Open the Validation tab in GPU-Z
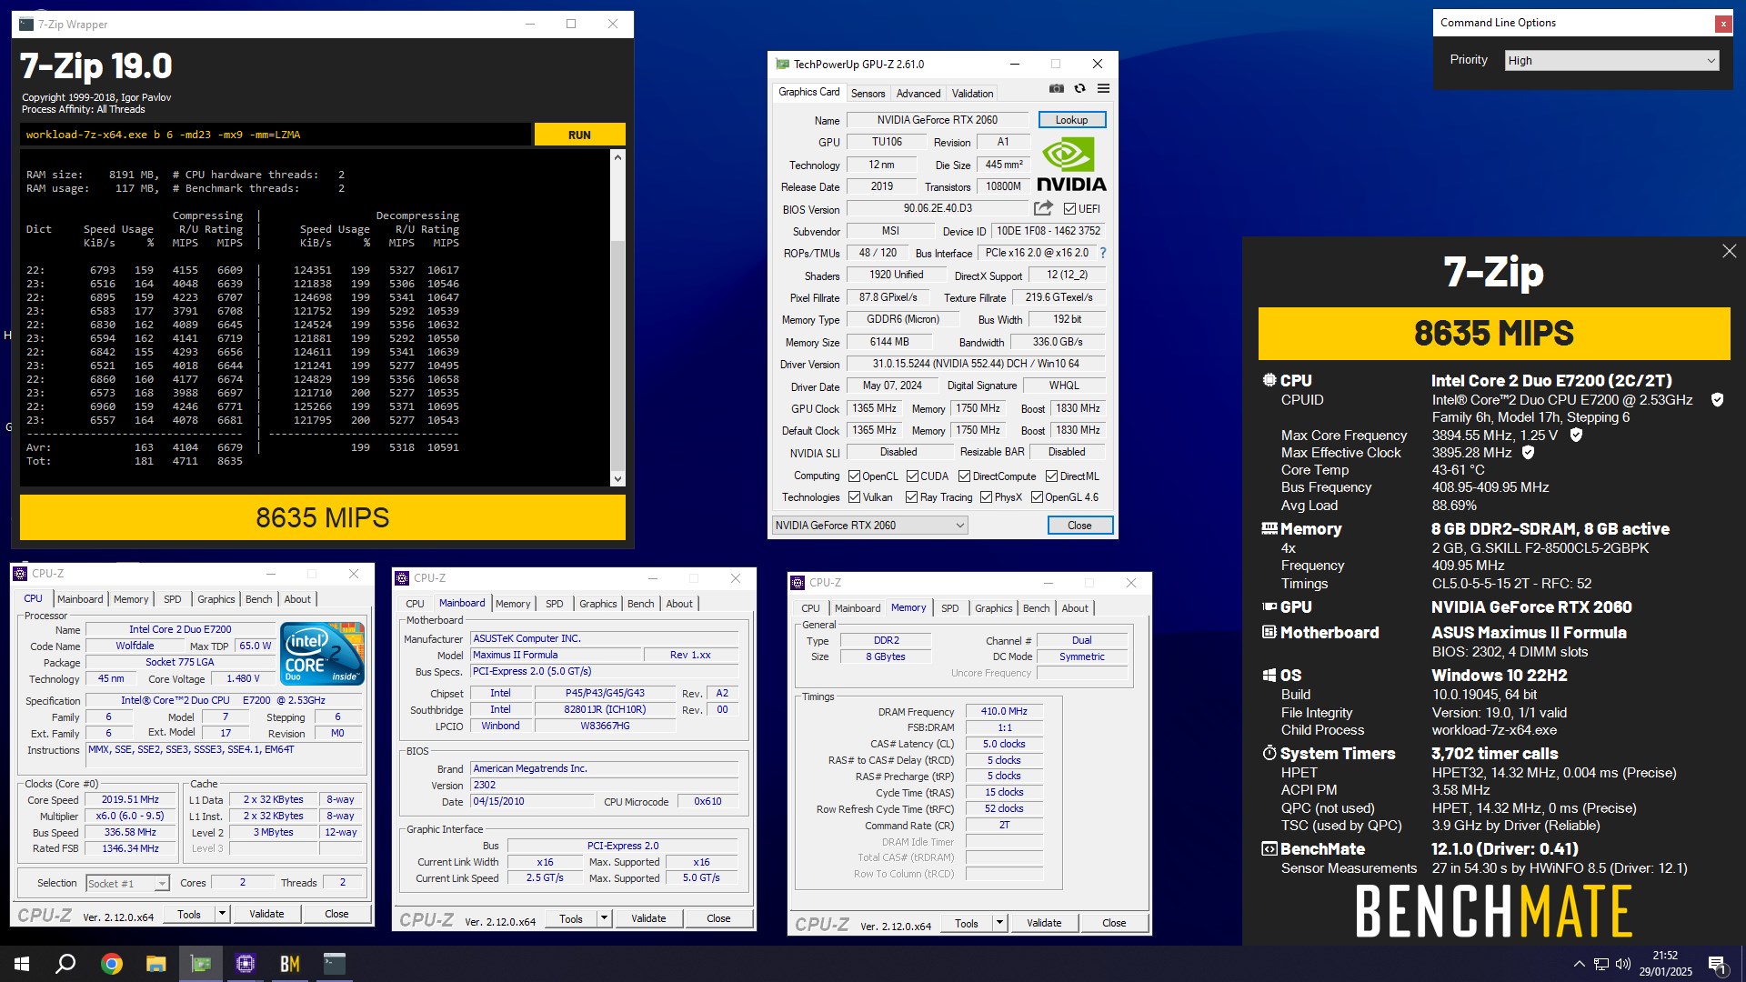This screenshot has height=982, width=1746. [972, 93]
